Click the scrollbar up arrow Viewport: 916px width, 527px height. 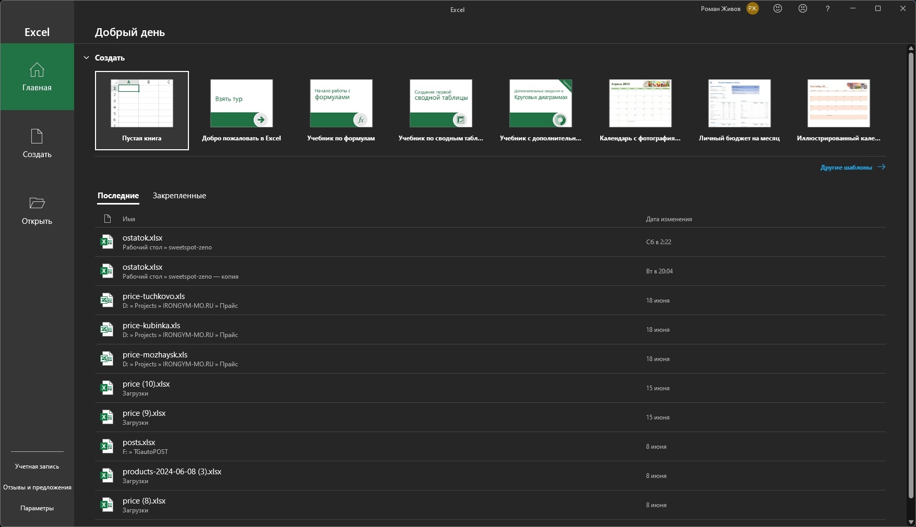(911, 49)
